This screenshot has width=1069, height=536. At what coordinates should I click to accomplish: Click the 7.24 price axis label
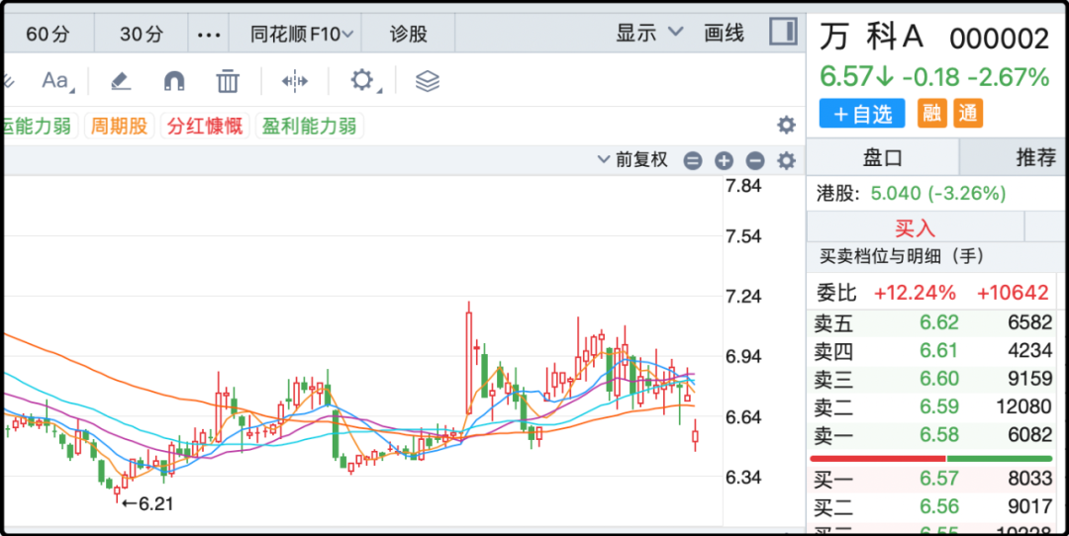click(743, 297)
